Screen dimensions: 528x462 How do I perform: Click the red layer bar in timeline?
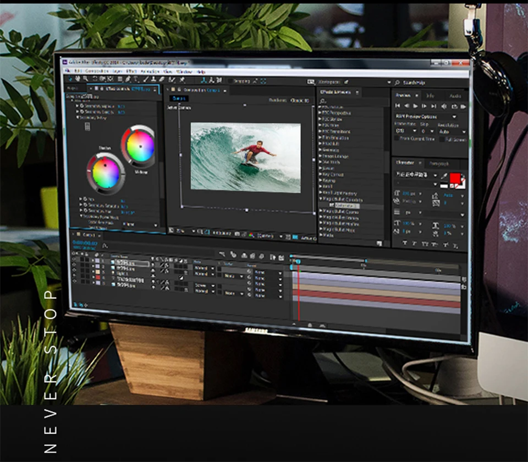tap(376, 299)
